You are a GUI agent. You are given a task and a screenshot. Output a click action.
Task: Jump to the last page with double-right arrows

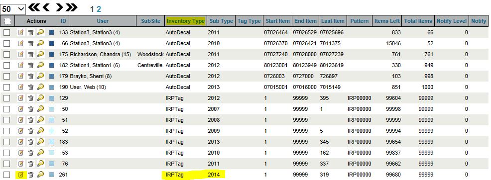click(71, 8)
